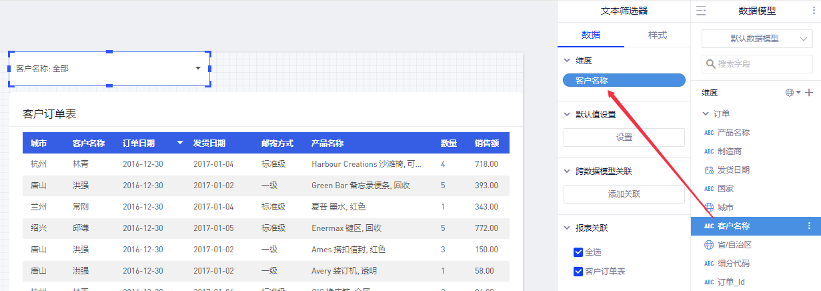Switch to the 样式 tab

tap(657, 35)
